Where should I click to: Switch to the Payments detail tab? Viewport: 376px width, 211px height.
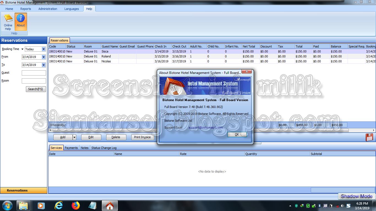click(71, 148)
